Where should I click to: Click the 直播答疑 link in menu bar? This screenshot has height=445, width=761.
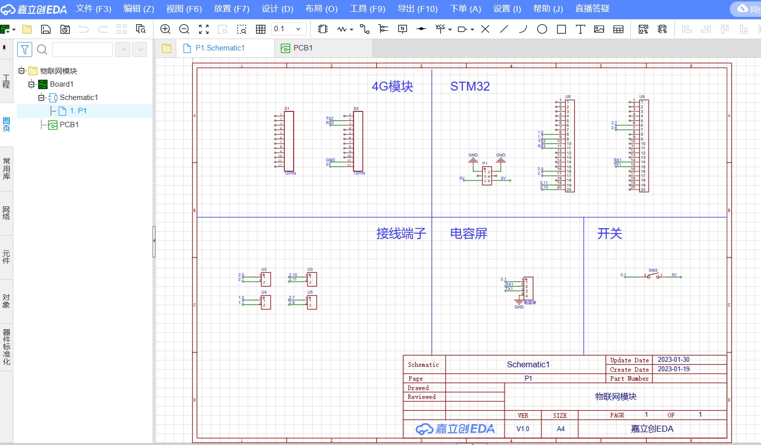point(592,9)
